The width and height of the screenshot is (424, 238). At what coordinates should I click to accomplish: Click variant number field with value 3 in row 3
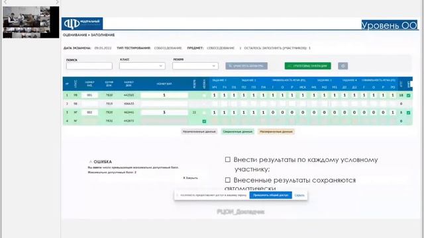164,112
